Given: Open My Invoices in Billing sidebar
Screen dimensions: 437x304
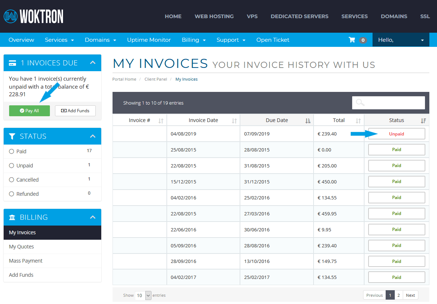Looking at the screenshot, I should (52, 232).
